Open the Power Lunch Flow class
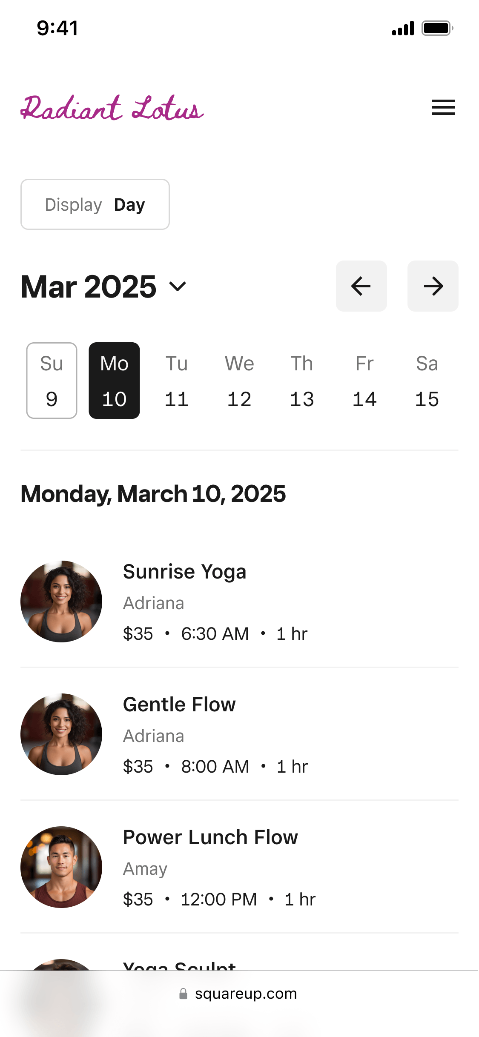Viewport: 479px width, 1037px height. click(210, 837)
